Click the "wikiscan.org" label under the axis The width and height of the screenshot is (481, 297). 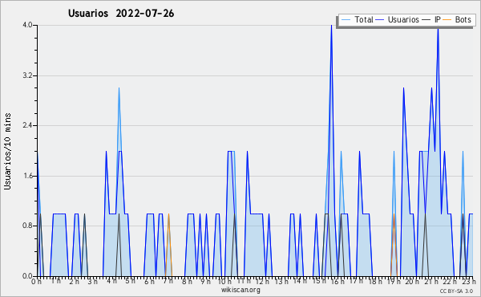[x=240, y=290]
